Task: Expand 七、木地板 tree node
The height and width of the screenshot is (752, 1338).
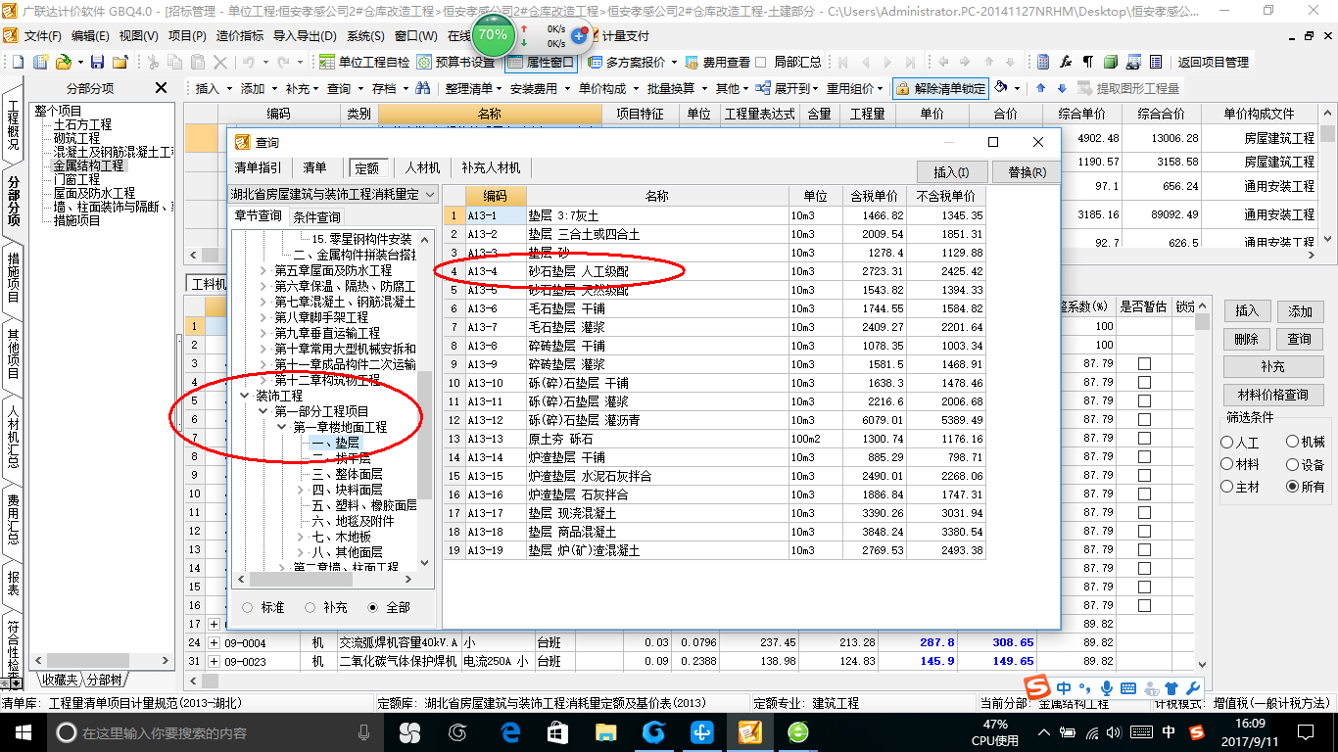Action: 300,537
